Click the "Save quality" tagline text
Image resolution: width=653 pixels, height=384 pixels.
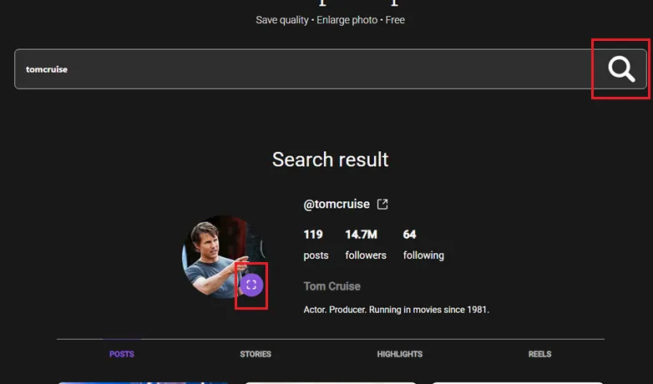click(282, 20)
